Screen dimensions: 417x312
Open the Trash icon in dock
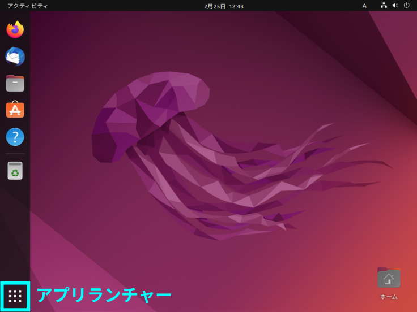coord(15,171)
